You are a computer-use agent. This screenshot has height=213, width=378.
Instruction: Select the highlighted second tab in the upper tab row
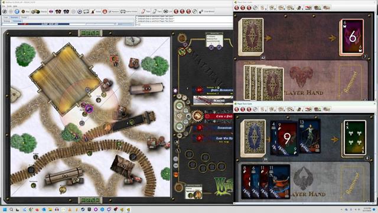(x=14, y=17)
